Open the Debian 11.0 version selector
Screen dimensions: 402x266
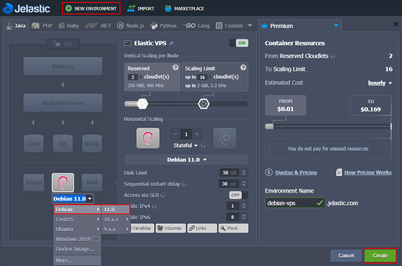pyautogui.click(x=186, y=160)
